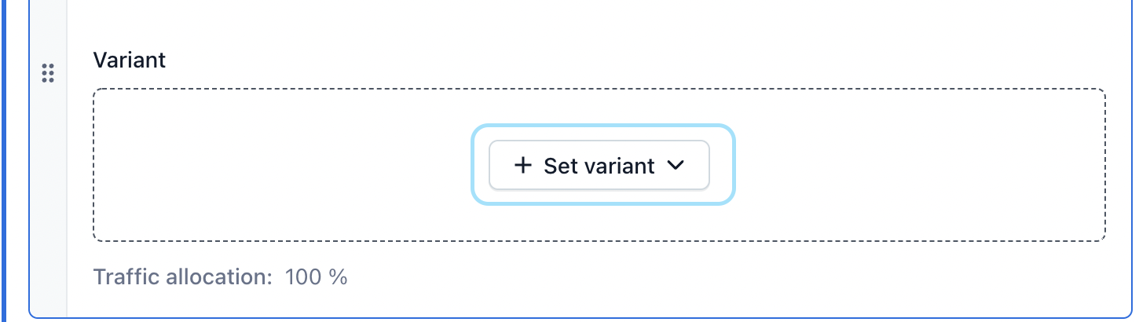Screen dimensions: 1139x322
Task: Open the Set variant dropdown button
Action: 599,165
